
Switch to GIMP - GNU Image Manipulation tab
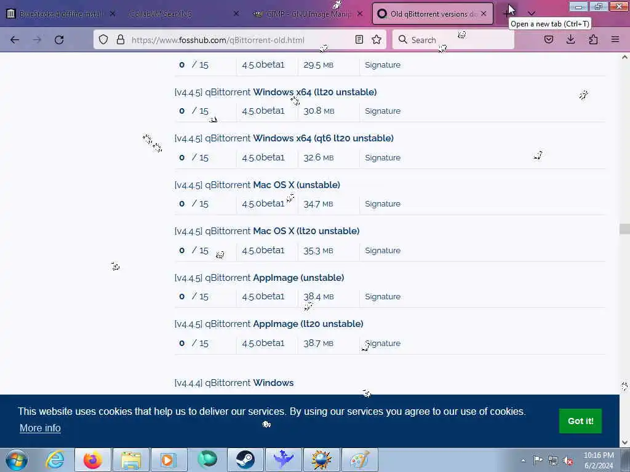[308, 14]
